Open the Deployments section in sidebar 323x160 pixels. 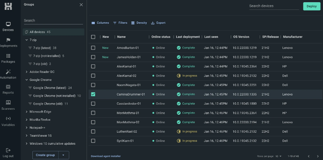tap(8, 42)
